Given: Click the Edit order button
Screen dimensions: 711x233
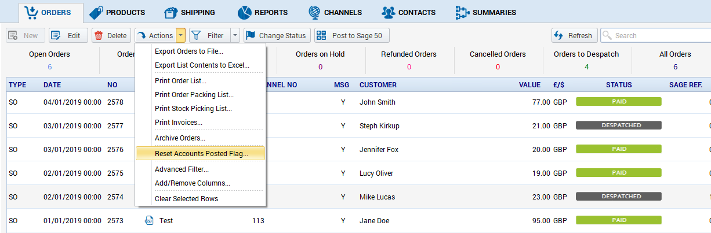Looking at the screenshot, I should point(68,35).
